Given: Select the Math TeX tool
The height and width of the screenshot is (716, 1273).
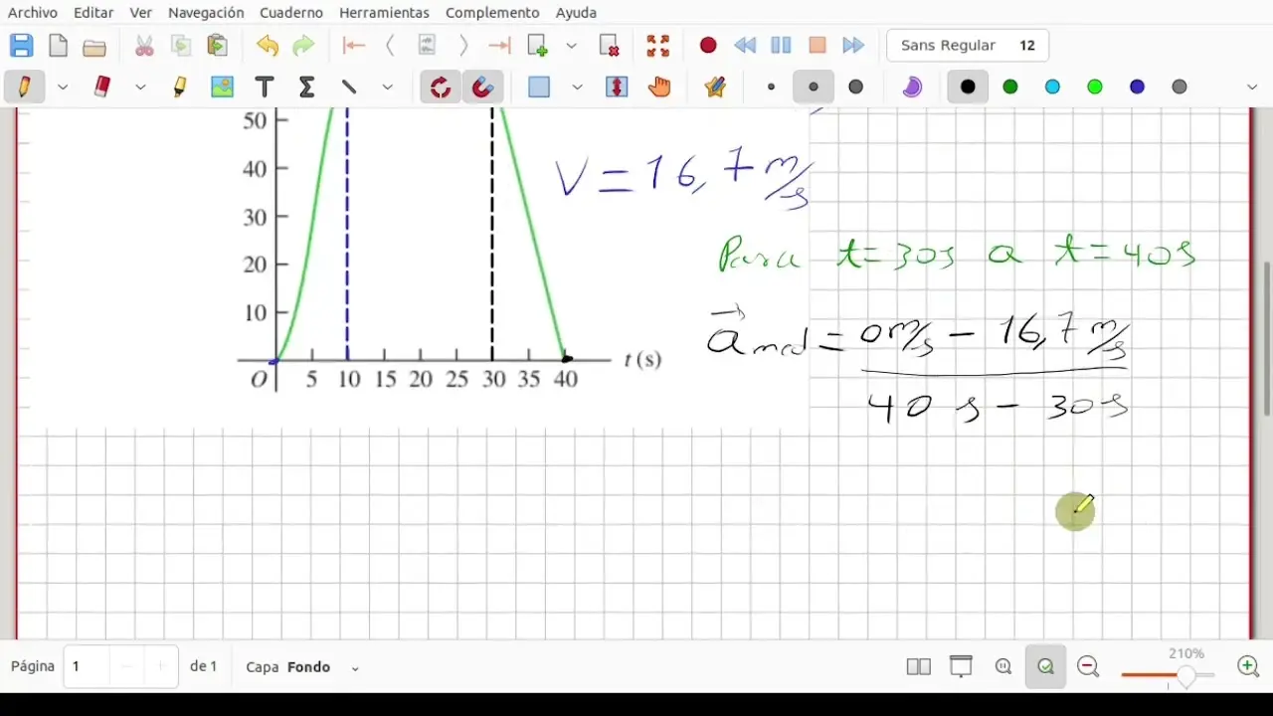Looking at the screenshot, I should coord(306,87).
